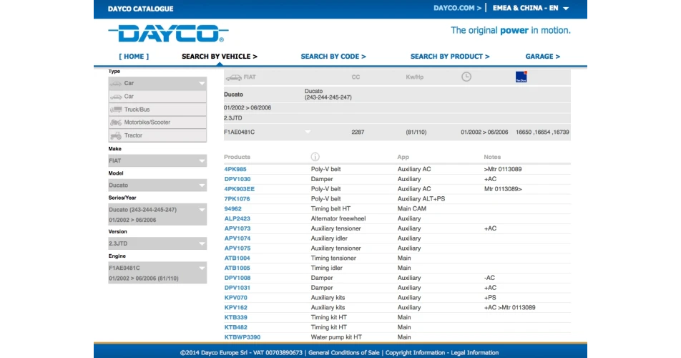Click the 'Auxiliary ALT+PS' app cell
The width and height of the screenshot is (681, 358).
(421, 199)
